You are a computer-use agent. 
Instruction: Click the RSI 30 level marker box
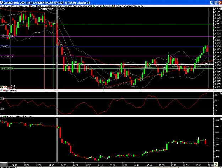(x=2, y=109)
